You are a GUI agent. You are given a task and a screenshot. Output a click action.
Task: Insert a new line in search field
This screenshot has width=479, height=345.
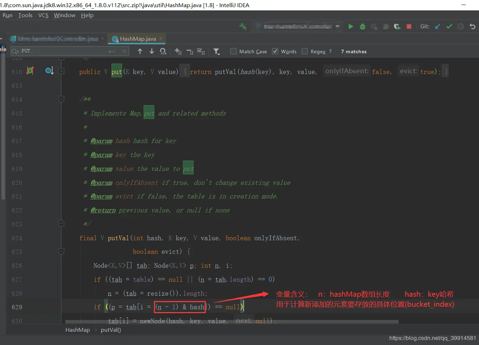pos(112,51)
